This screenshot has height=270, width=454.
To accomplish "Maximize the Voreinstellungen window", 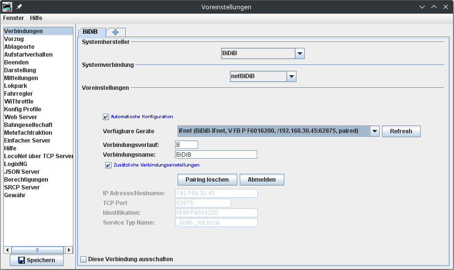I will coord(434,7).
